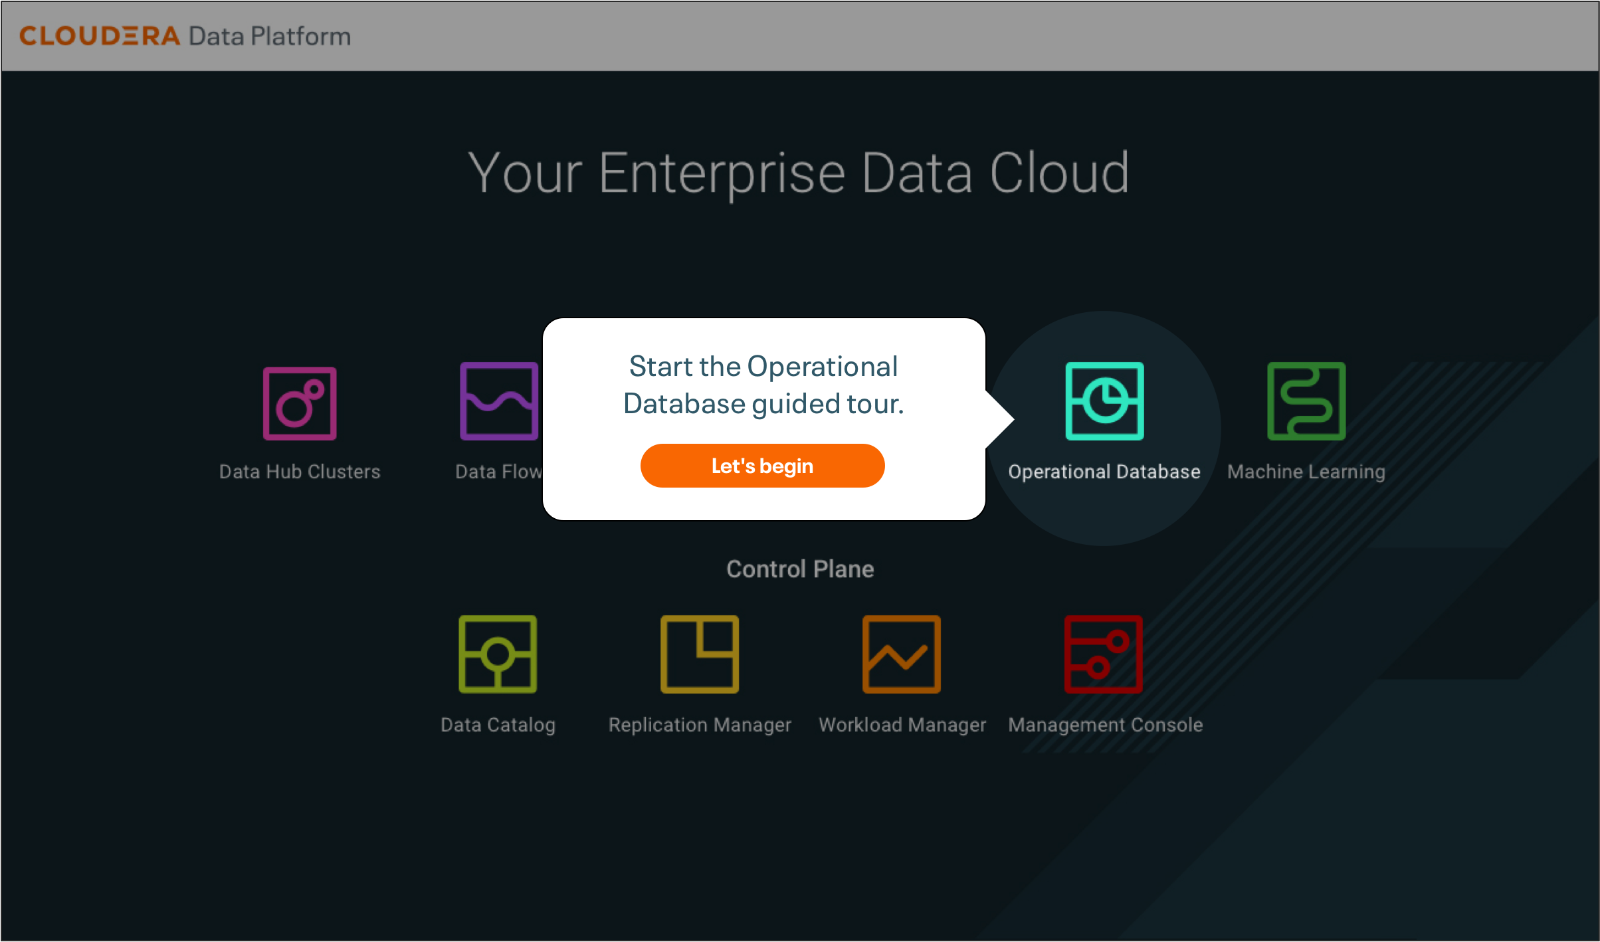Screen dimensions: 1600x942
Task: Select the Data Hub Clusters icon
Action: point(300,402)
